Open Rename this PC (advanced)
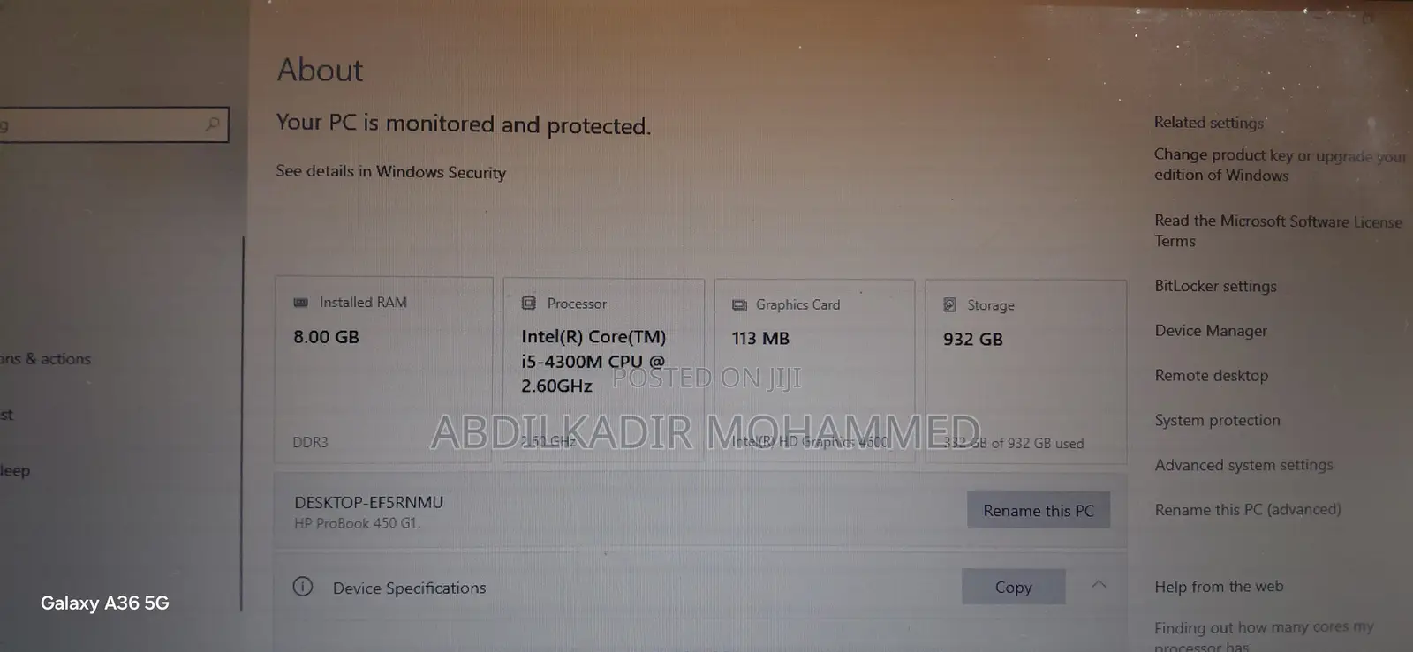This screenshot has height=652, width=1413. click(x=1248, y=510)
